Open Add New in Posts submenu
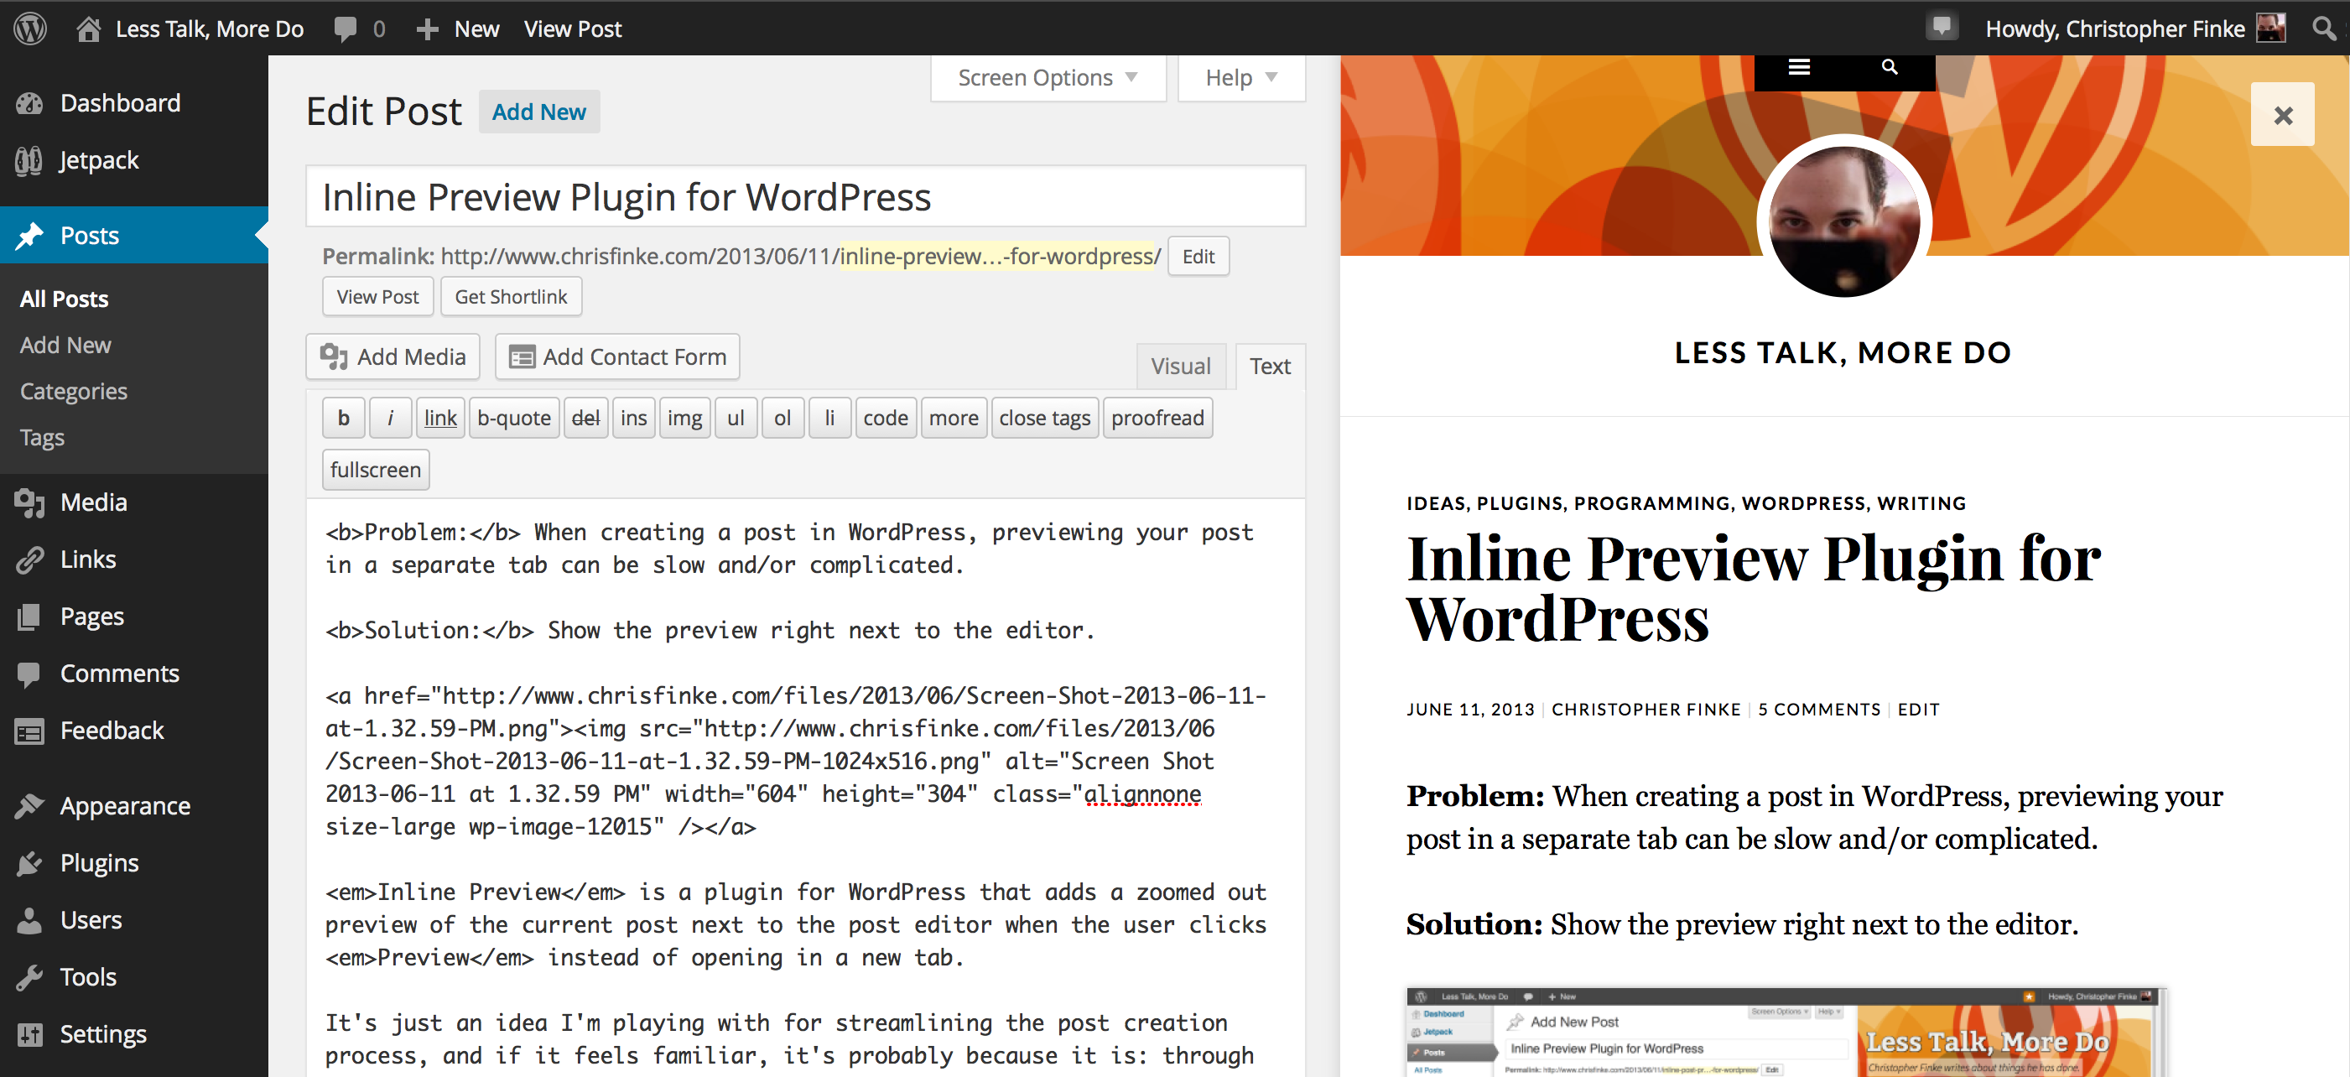This screenshot has width=2350, height=1077. click(x=65, y=345)
